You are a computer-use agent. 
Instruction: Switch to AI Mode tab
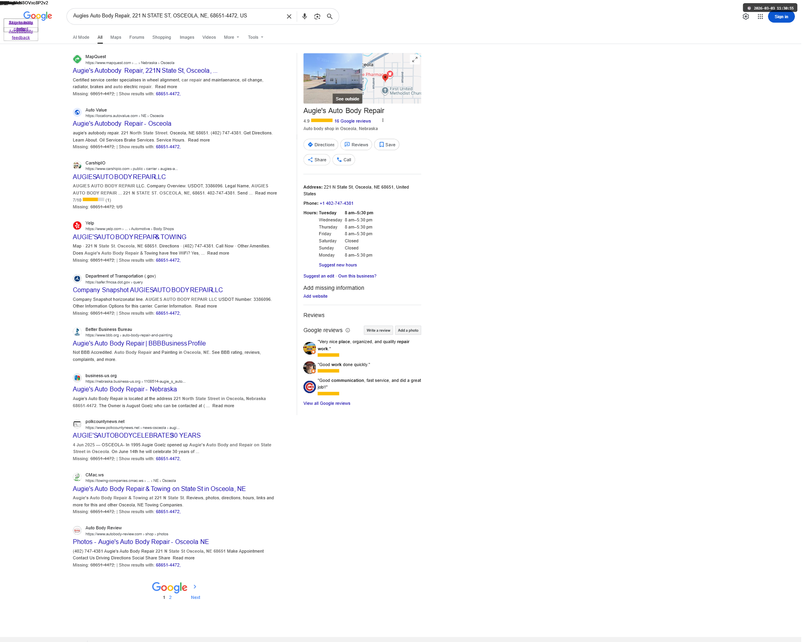click(81, 37)
